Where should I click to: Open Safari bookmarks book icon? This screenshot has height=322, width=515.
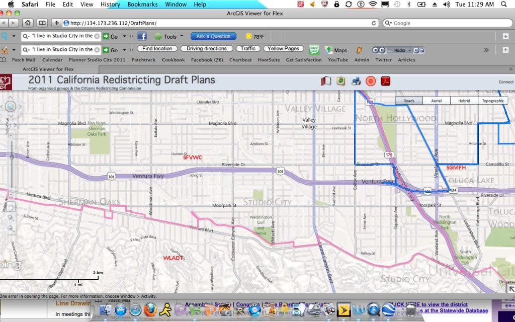coord(42,23)
